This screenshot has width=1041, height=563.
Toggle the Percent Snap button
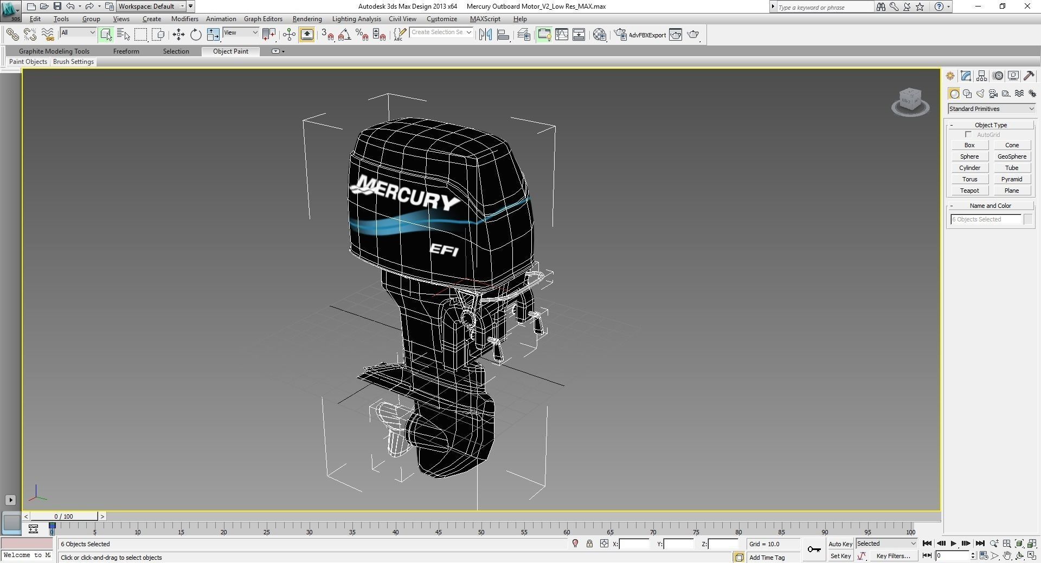[x=362, y=35]
